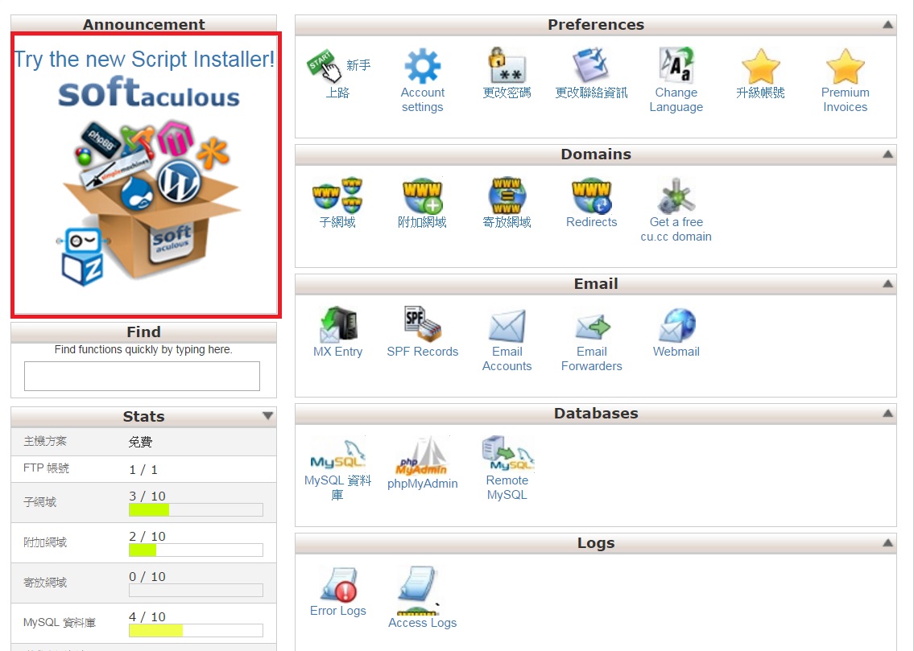The height and width of the screenshot is (651, 914).
Task: Open Account settings gear icon
Action: (423, 66)
